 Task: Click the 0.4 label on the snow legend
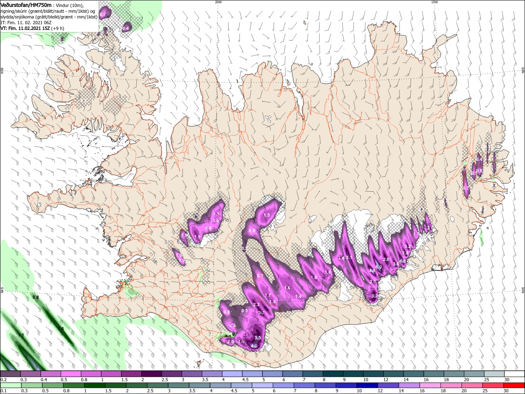(x=43, y=380)
